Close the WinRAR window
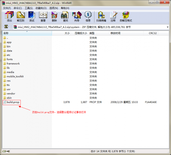171x155 pixels. click(x=165, y=2)
